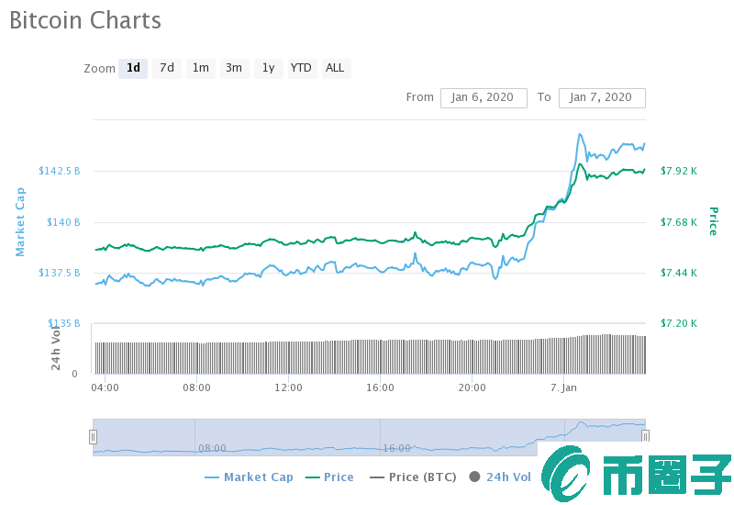Pick the 1y zoom range
This screenshot has height=505, width=734.
(x=268, y=68)
